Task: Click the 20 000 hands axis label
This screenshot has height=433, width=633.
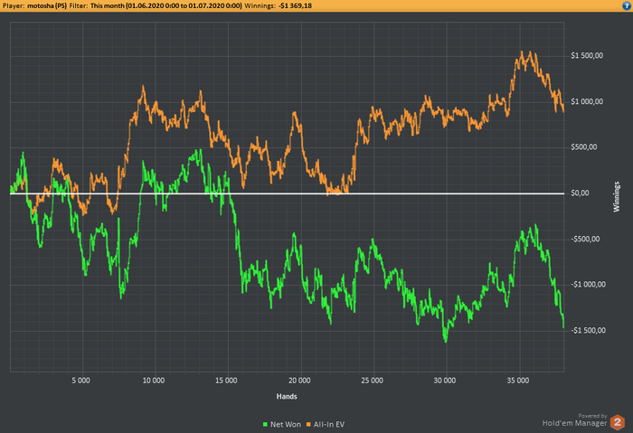Action: pos(299,381)
